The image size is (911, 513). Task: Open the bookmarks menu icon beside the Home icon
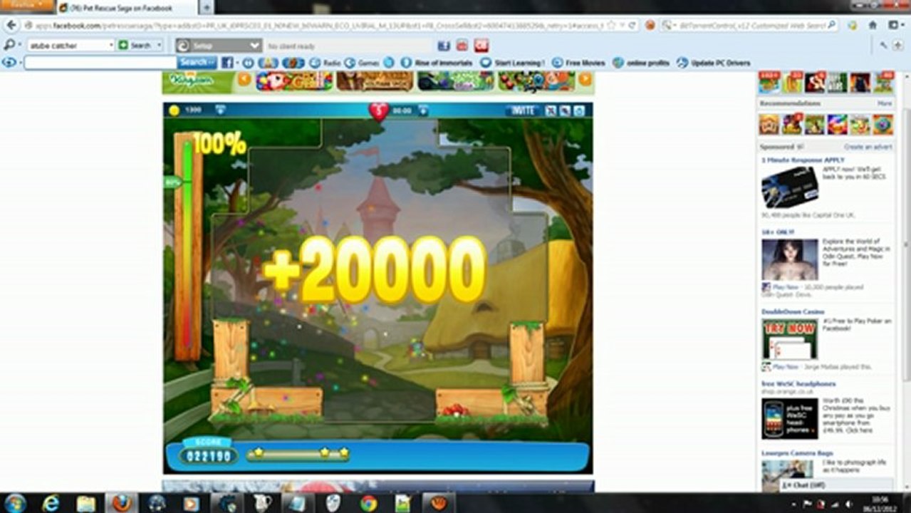pyautogui.click(x=895, y=25)
